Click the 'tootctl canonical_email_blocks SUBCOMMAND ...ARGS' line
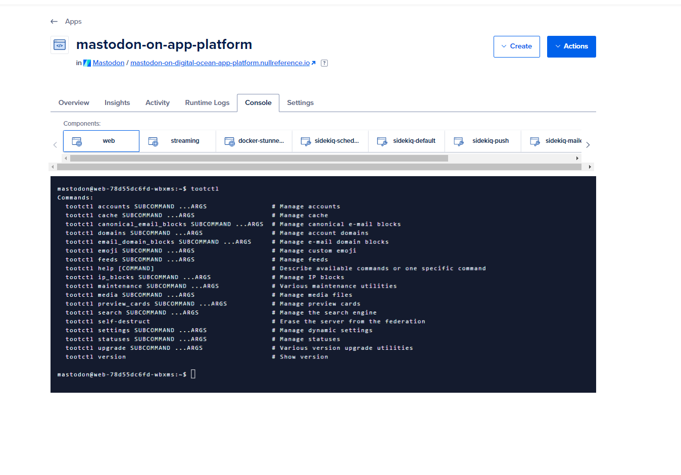681x475 pixels. [x=165, y=224]
